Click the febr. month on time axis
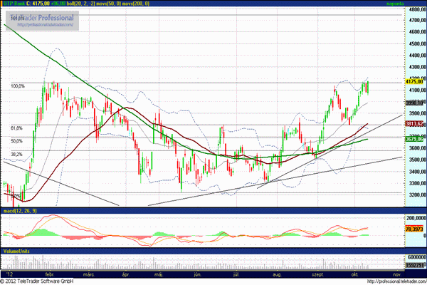The image size is (427, 285). coord(51,274)
